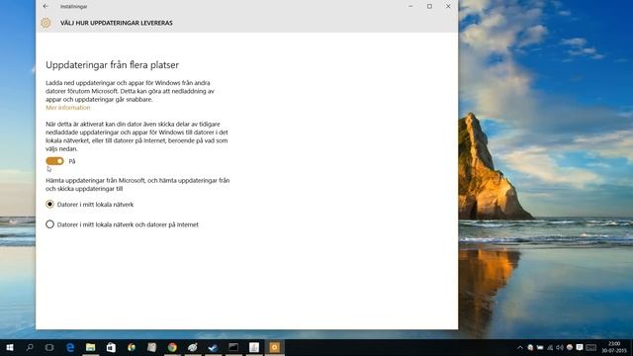Open File Explorer from the taskbar

[x=90, y=347]
